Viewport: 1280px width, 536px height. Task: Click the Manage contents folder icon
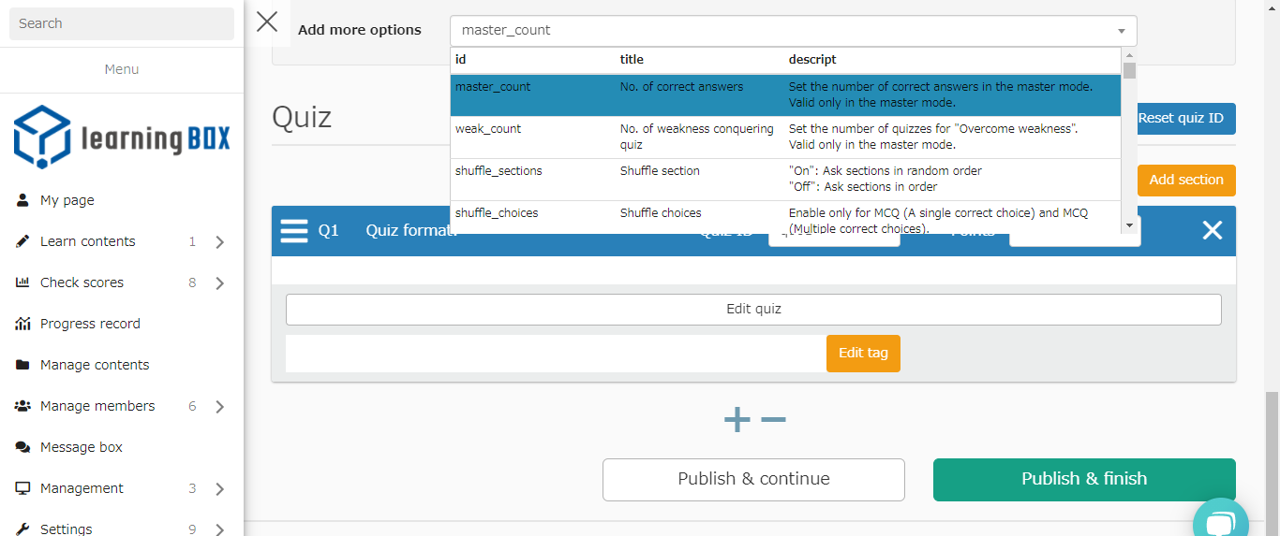22,365
